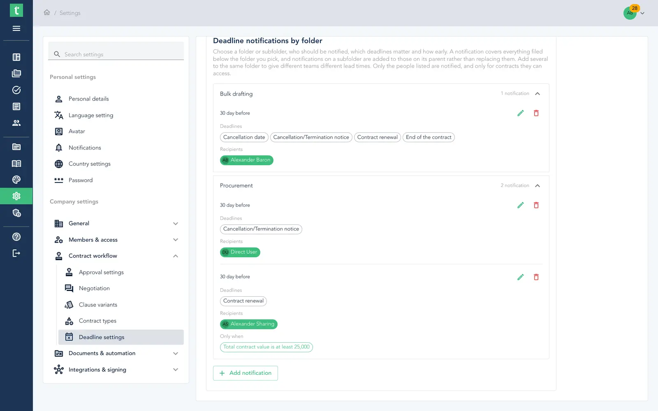Open the clause library book icon
Screen dimensions: 658x411
tap(16, 164)
